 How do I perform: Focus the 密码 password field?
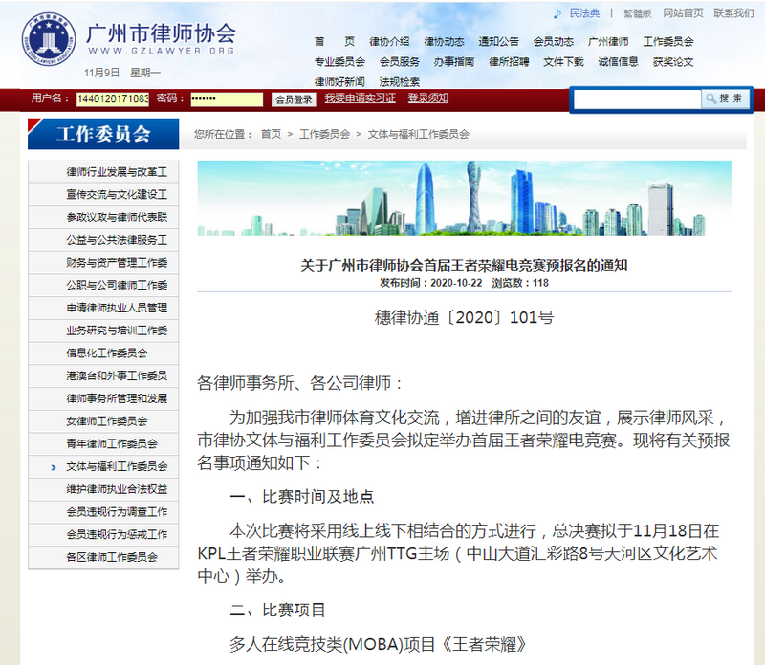click(227, 99)
